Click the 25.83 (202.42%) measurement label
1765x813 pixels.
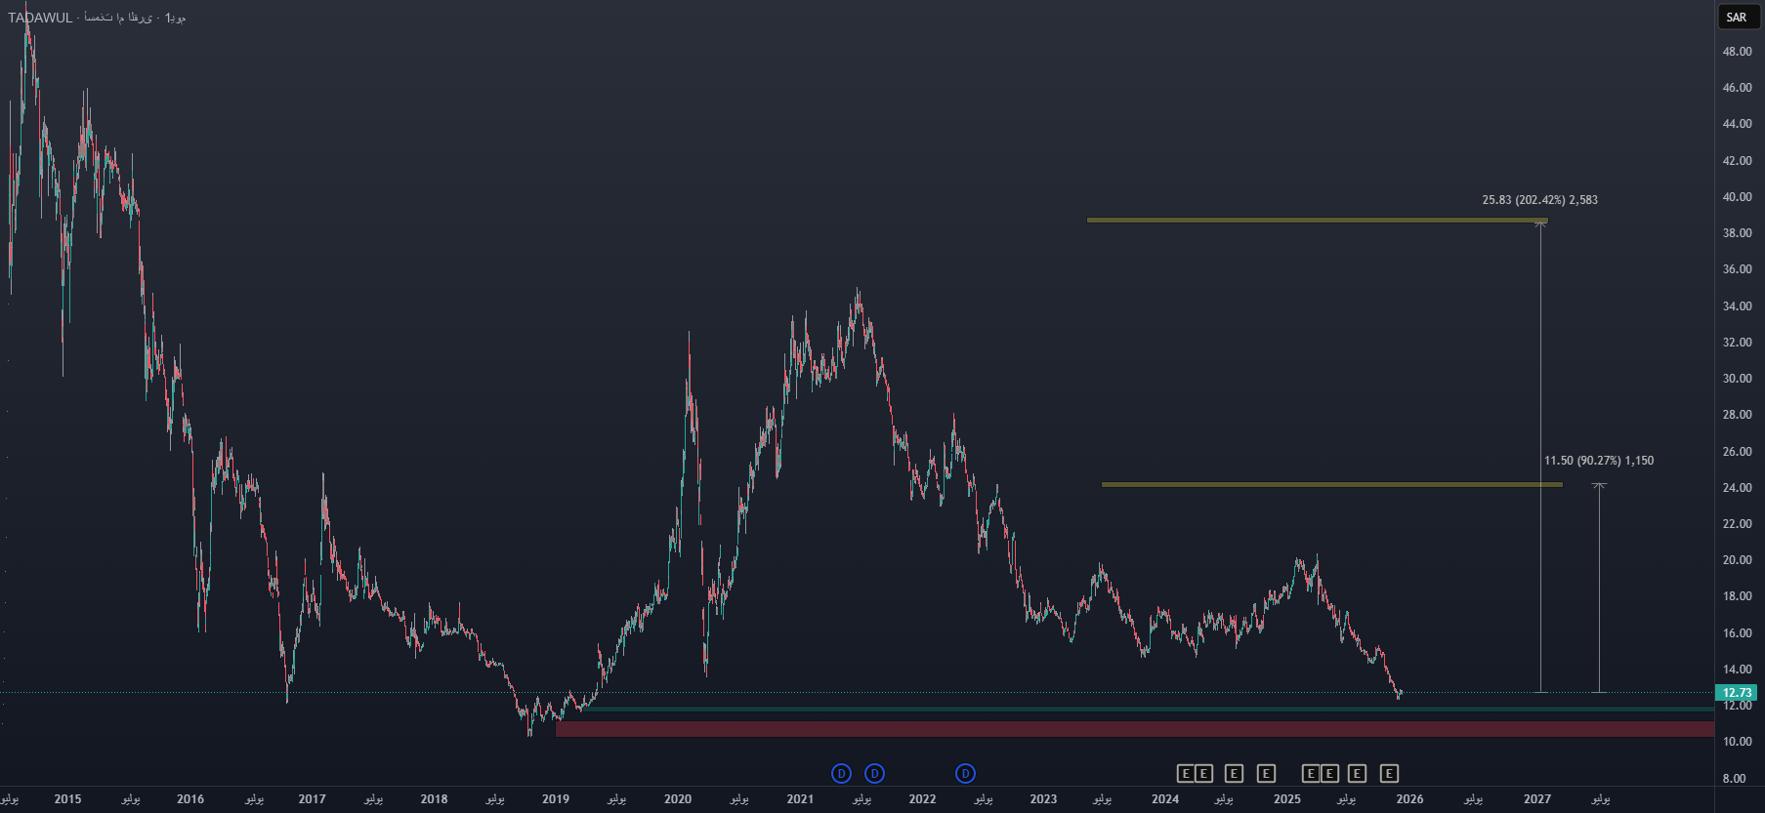[x=1539, y=200]
